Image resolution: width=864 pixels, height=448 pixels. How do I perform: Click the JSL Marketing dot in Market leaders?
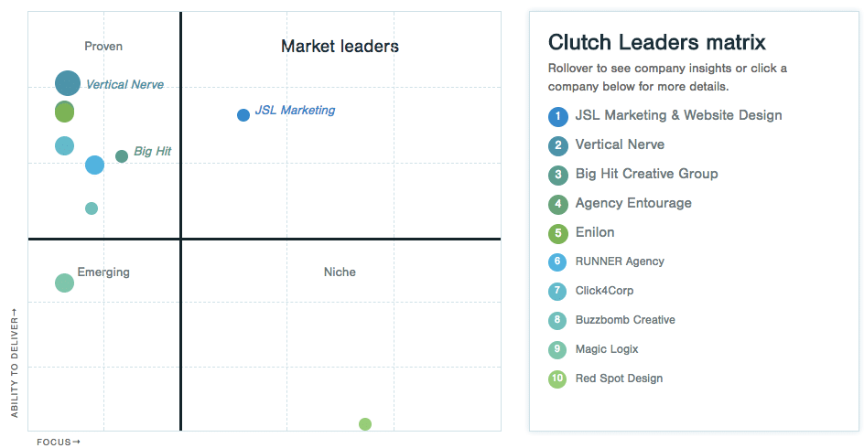coord(243,115)
